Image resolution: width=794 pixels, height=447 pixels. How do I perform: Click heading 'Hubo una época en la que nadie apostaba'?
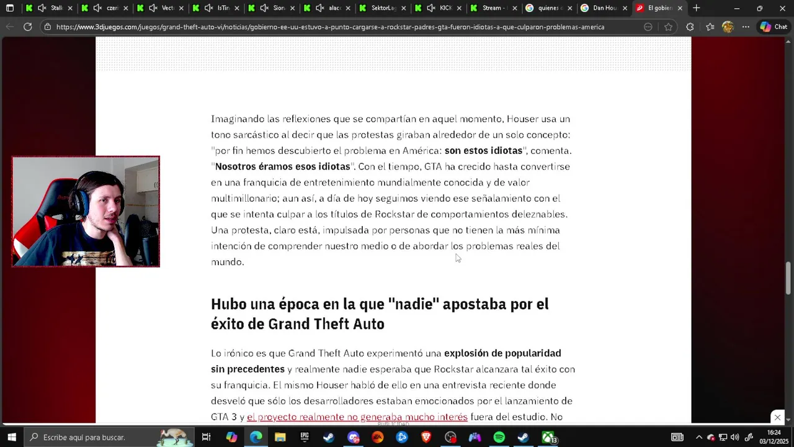380,314
